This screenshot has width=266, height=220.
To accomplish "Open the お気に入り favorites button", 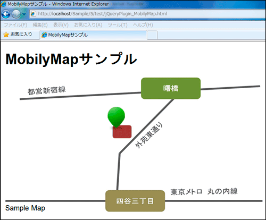I will point(18,35).
